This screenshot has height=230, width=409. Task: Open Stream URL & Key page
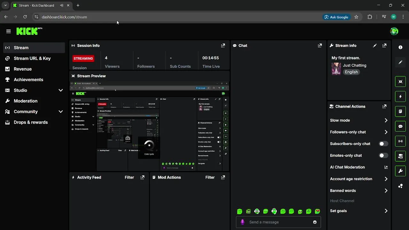point(34,58)
